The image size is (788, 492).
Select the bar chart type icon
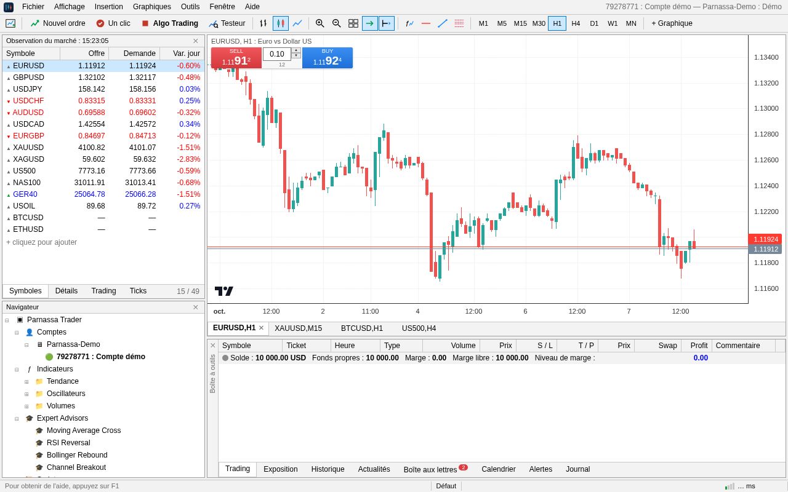263,23
